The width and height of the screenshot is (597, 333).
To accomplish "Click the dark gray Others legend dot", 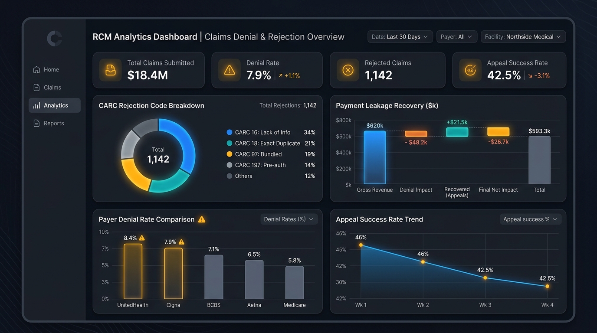I will point(230,176).
